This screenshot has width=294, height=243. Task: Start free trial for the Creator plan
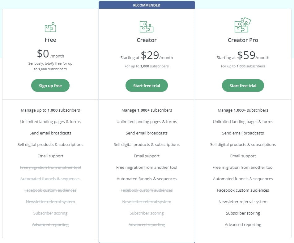click(x=147, y=85)
